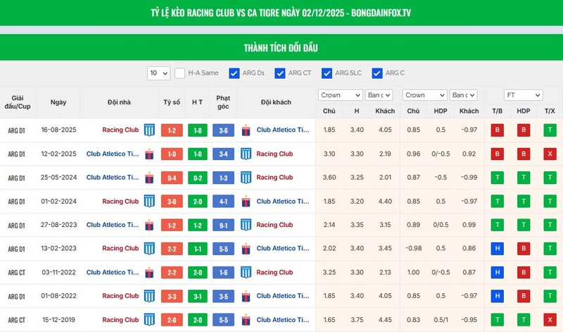Open Club Atletico Tigre home link for 03-11-2022
Screen dimensions: 563x332
[x=113, y=273]
